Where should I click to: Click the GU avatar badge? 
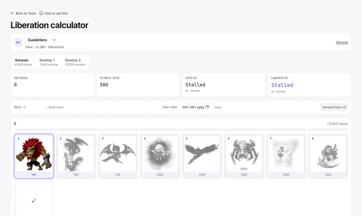(x=18, y=43)
